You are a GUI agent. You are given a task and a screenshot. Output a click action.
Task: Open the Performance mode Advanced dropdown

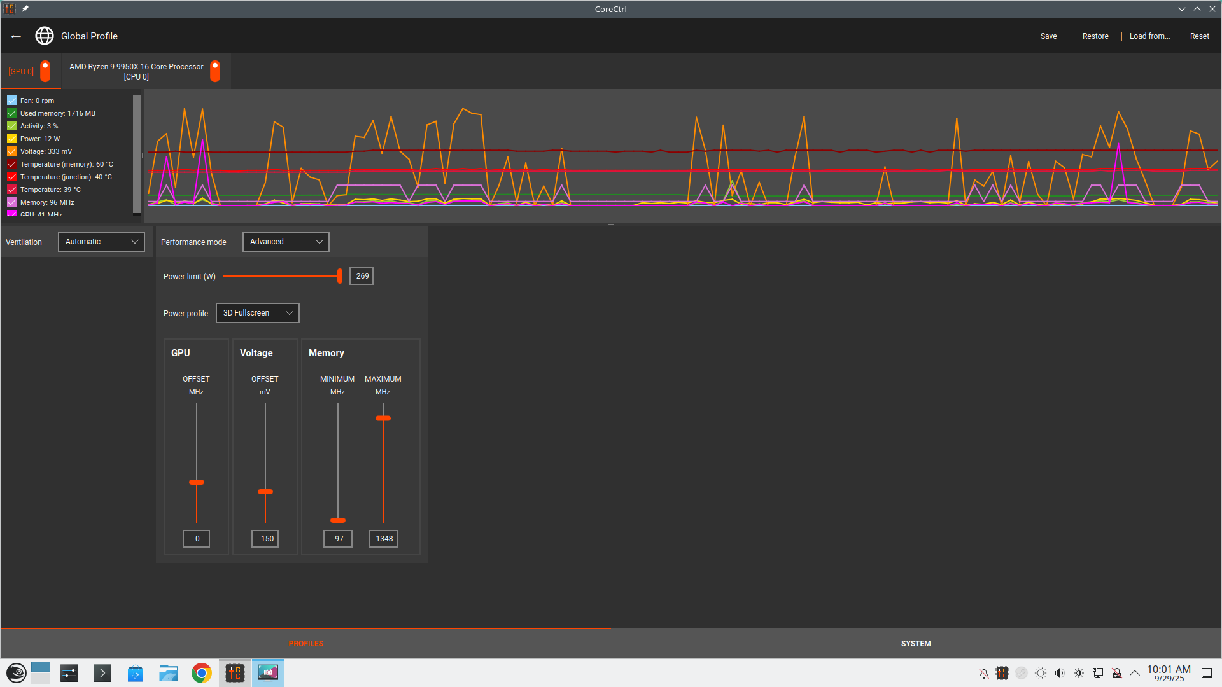point(286,242)
